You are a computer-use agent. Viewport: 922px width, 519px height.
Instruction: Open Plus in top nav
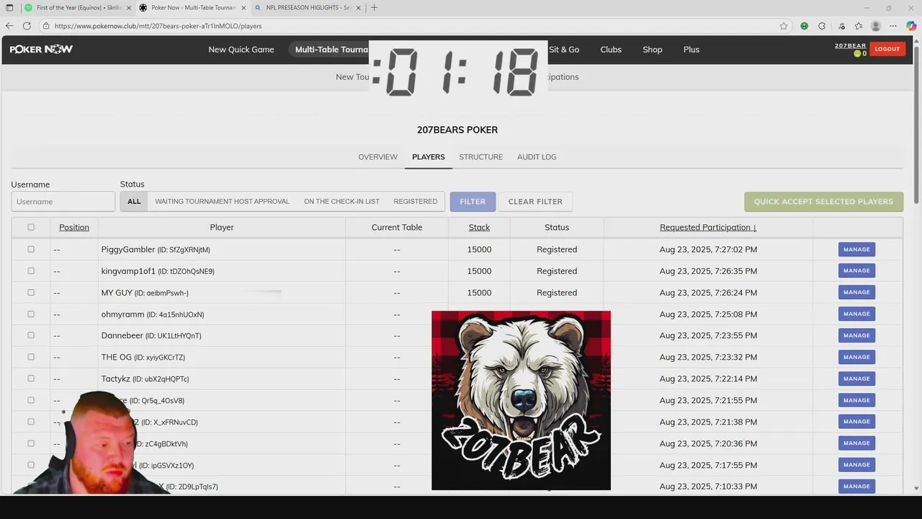click(691, 50)
